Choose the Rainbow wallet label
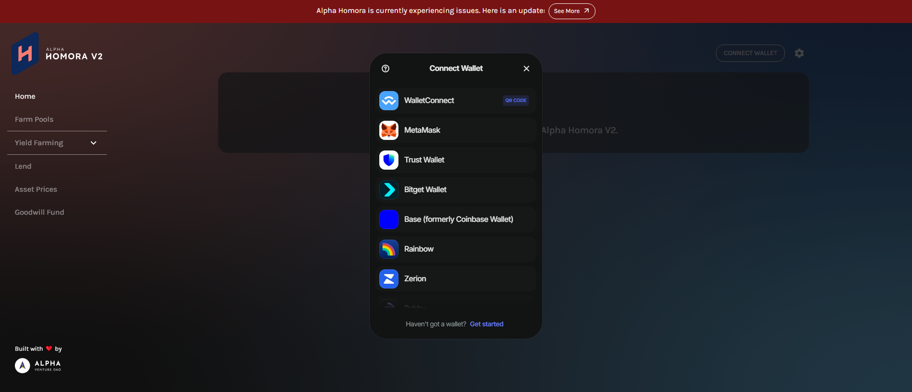Image resolution: width=912 pixels, height=392 pixels. point(419,249)
